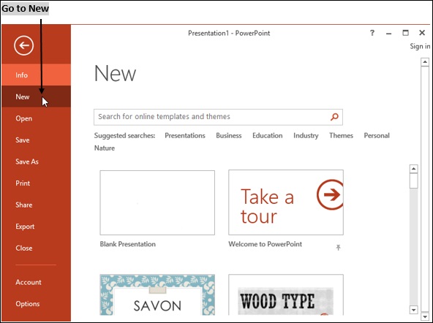Click the template list scroll up arrow
The height and width of the screenshot is (323, 433).
(x=413, y=169)
